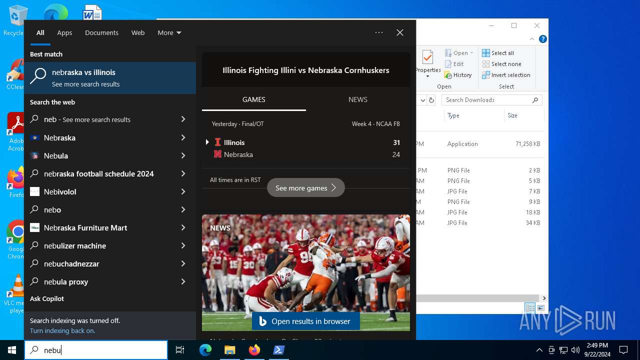Expand the Open dropdown arrow in ribbon
640x360 pixels.
pos(471,53)
